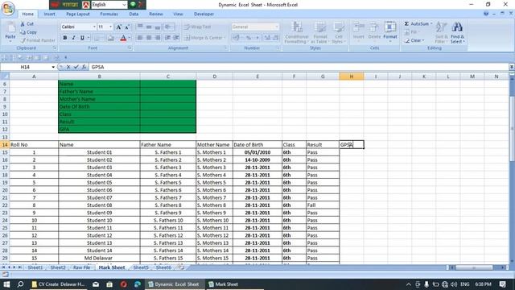
Task: Open the Format cells menu
Action: pyautogui.click(x=390, y=31)
